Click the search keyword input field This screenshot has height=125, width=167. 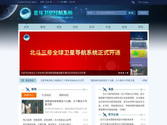coord(111,13)
